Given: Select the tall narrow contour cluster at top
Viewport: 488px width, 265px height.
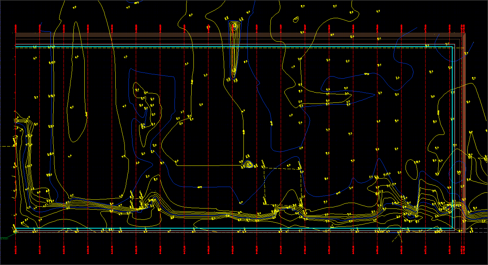Looking at the screenshot, I should click(234, 50).
